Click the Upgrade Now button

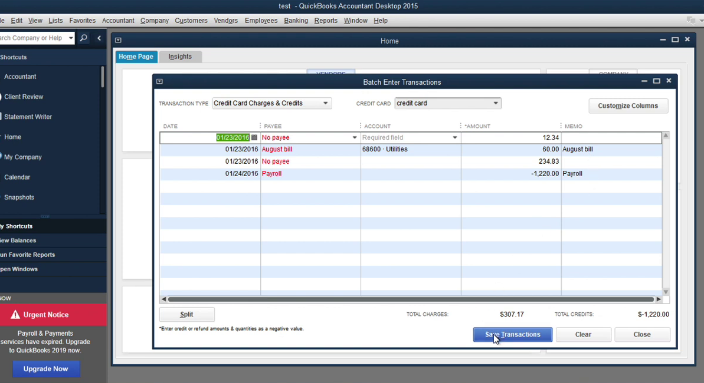46,369
